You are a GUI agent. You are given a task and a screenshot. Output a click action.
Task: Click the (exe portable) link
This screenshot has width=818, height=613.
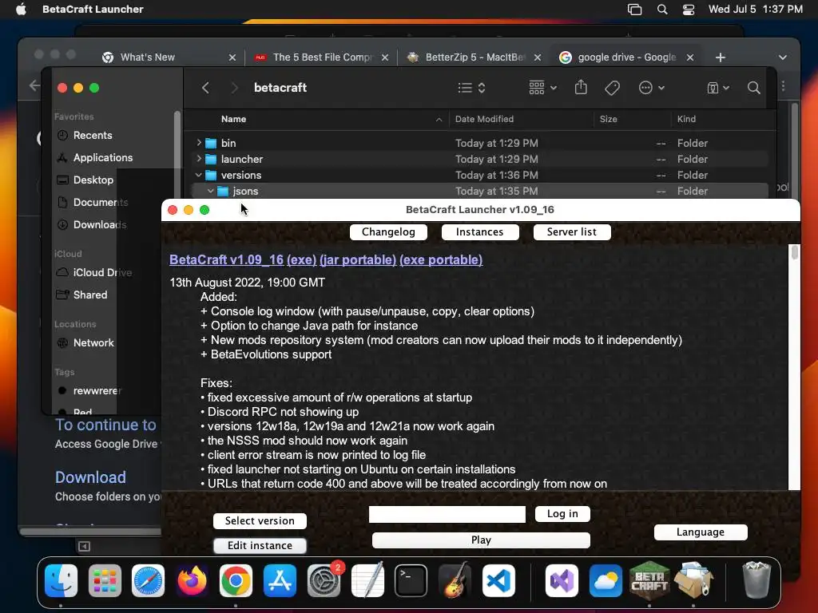(x=441, y=259)
